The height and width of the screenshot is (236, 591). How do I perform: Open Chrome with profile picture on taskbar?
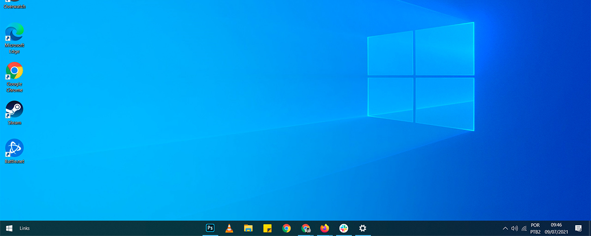(x=306, y=228)
